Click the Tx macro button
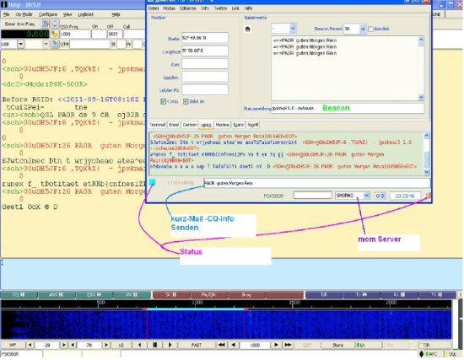This screenshot has height=360, width=464. (362, 294)
